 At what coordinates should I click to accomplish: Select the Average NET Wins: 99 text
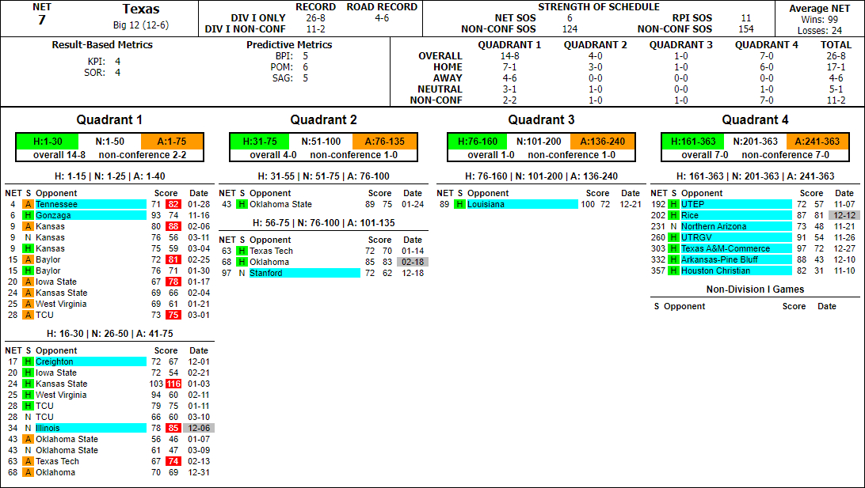click(x=819, y=20)
